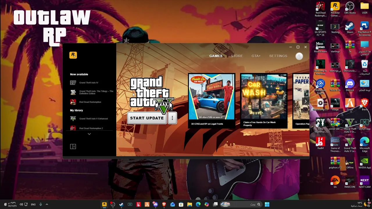Select the Microsoft Edge desktop icon
This screenshot has height=209, width=372.
[364, 145]
